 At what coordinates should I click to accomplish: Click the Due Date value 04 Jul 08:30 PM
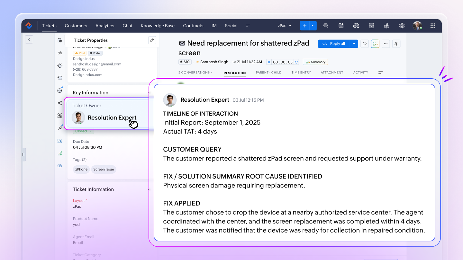point(87,147)
